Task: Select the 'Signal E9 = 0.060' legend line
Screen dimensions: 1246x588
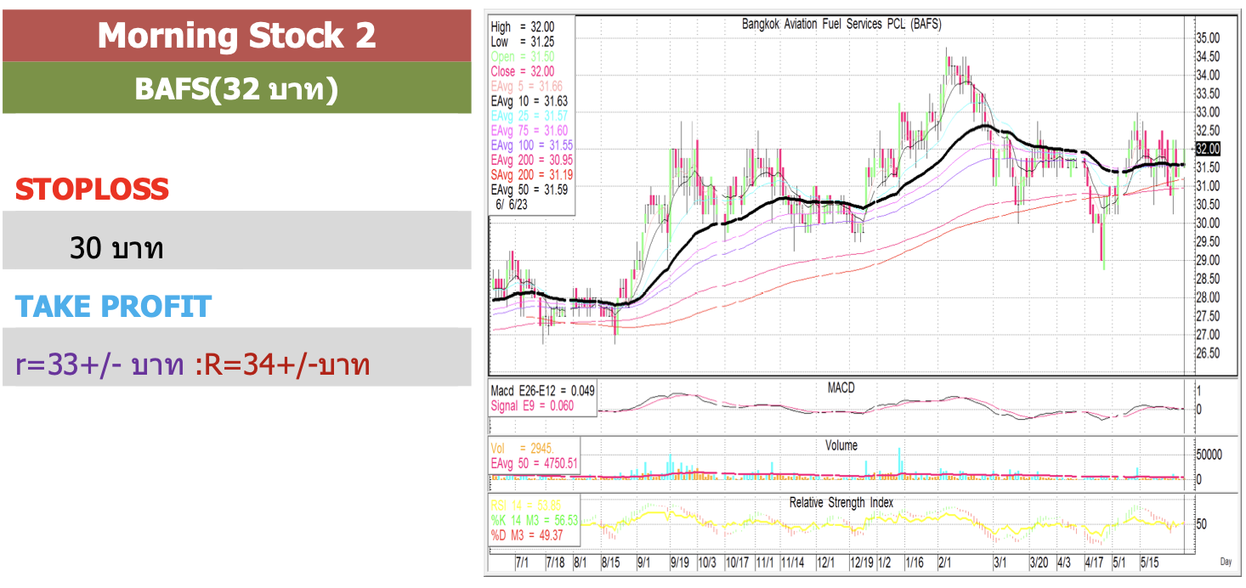Action: pos(533,406)
